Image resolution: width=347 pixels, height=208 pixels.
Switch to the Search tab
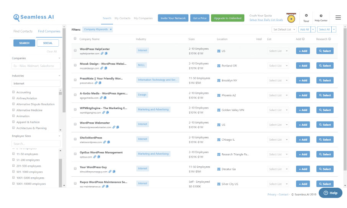click(107, 18)
